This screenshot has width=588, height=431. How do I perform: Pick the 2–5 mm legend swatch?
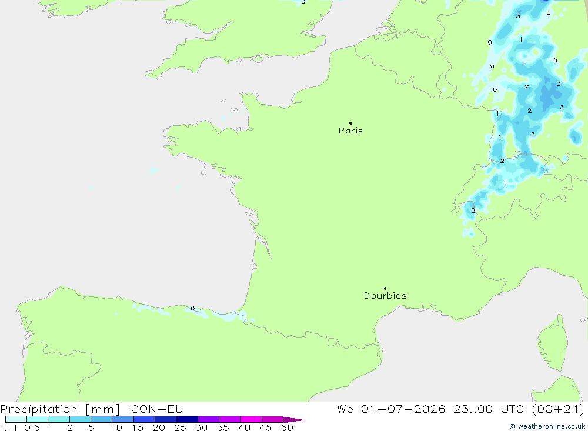pos(80,419)
